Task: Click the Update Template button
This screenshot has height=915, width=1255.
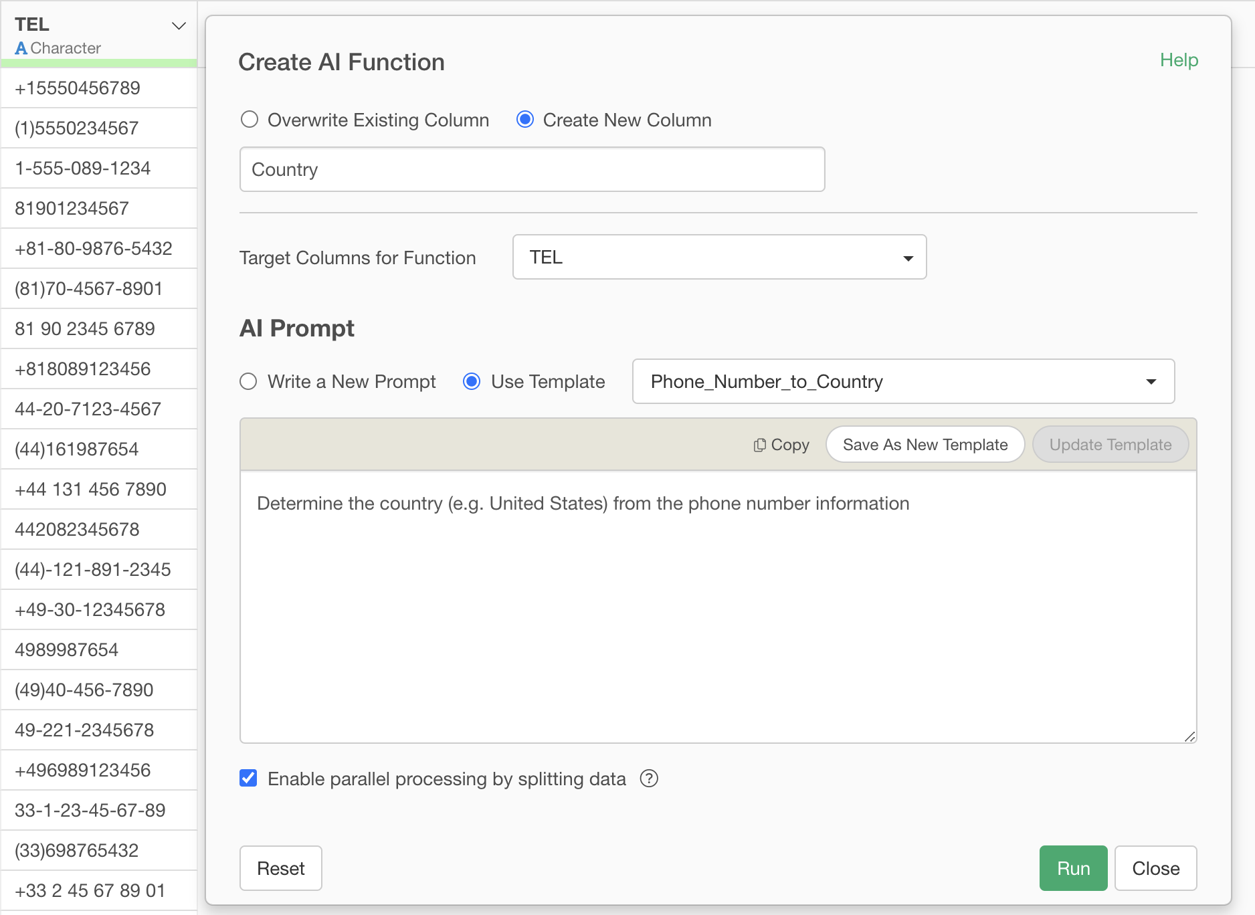Action: point(1110,445)
